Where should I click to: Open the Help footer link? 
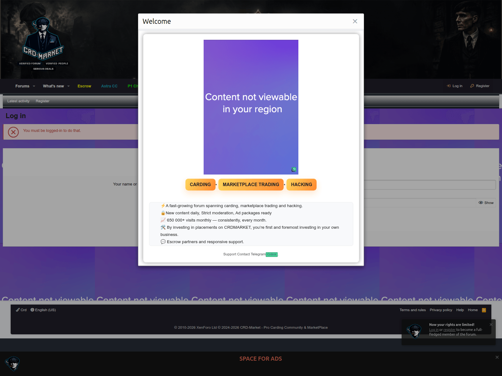coord(460,310)
